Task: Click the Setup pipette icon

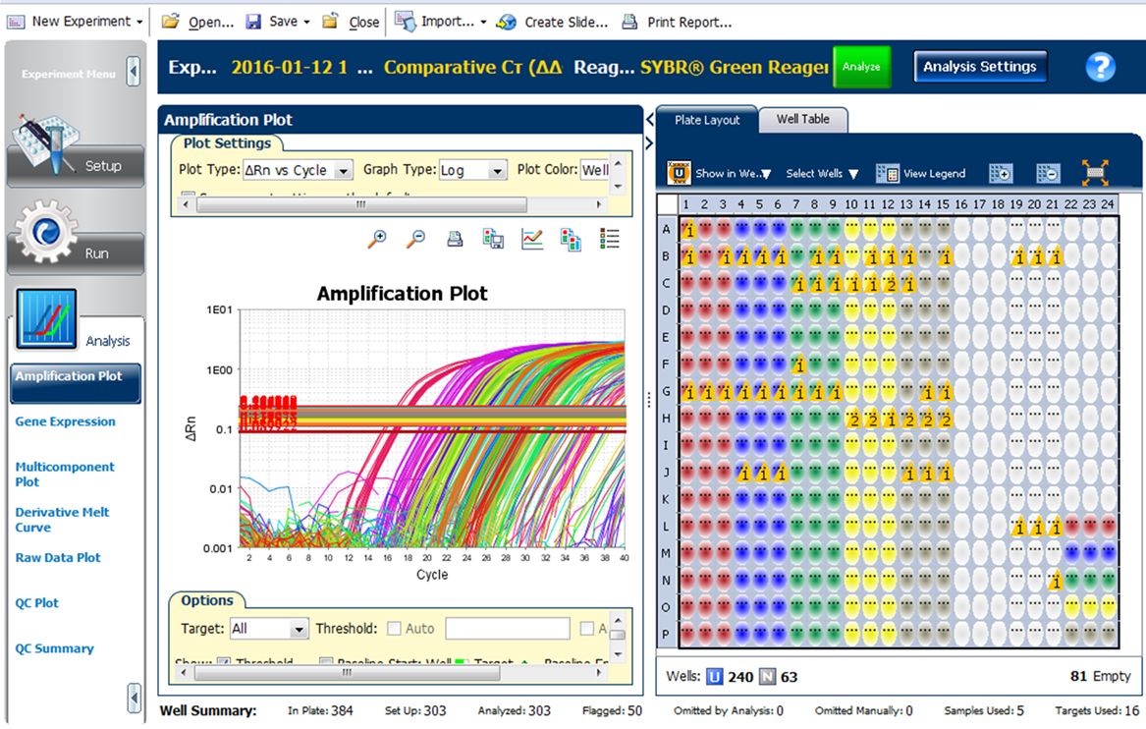Action: coord(47,142)
